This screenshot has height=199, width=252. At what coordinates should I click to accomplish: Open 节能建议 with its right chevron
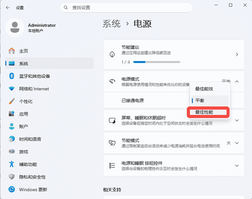click(237, 55)
